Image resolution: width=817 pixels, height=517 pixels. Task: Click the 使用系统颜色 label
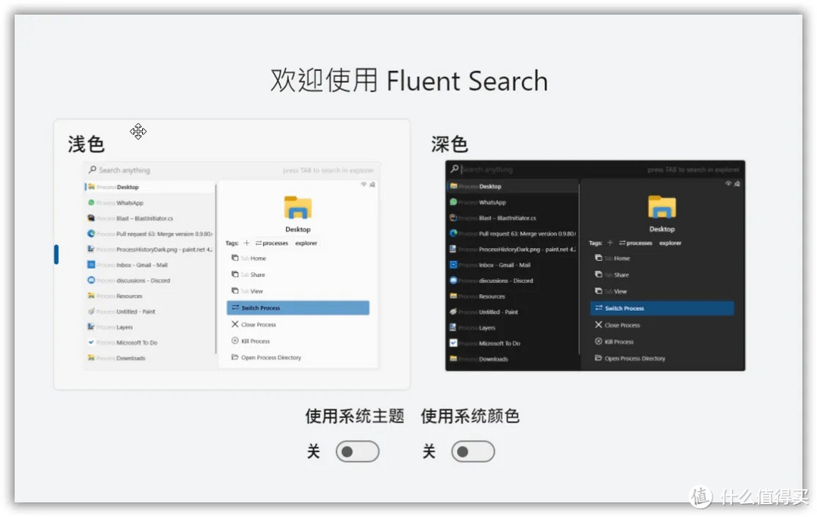coord(470,416)
